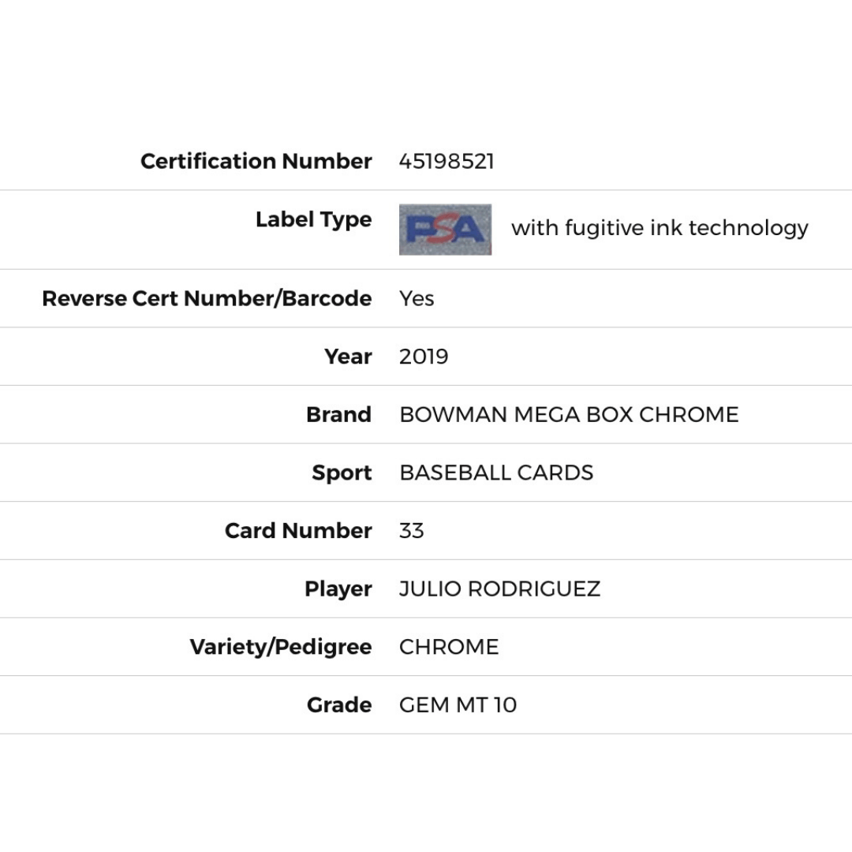The image size is (852, 852).
Task: Click the Sport field label
Action: pos(342,473)
